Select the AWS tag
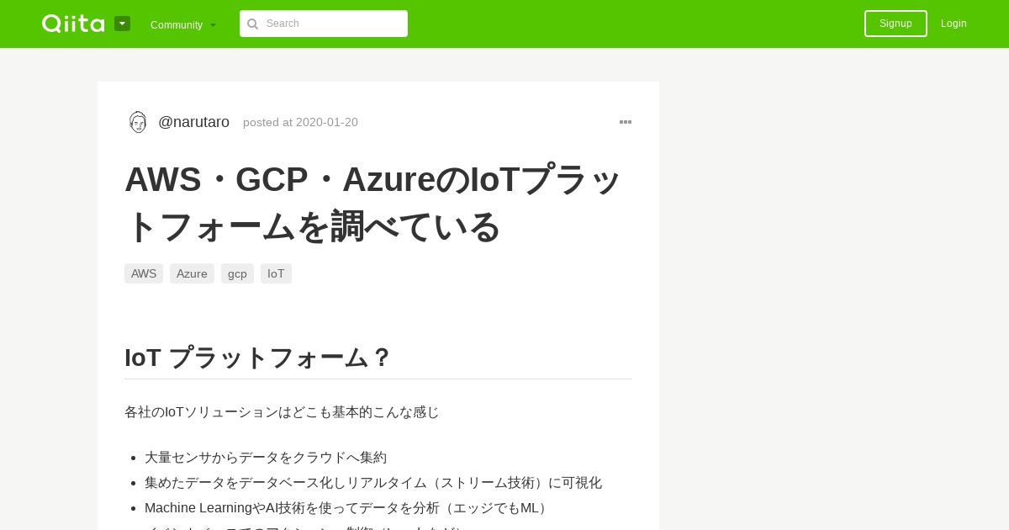The image size is (1009, 530). (144, 273)
